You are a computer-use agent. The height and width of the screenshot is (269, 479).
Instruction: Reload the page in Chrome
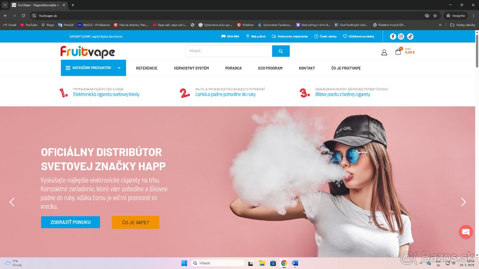pyautogui.click(x=24, y=16)
